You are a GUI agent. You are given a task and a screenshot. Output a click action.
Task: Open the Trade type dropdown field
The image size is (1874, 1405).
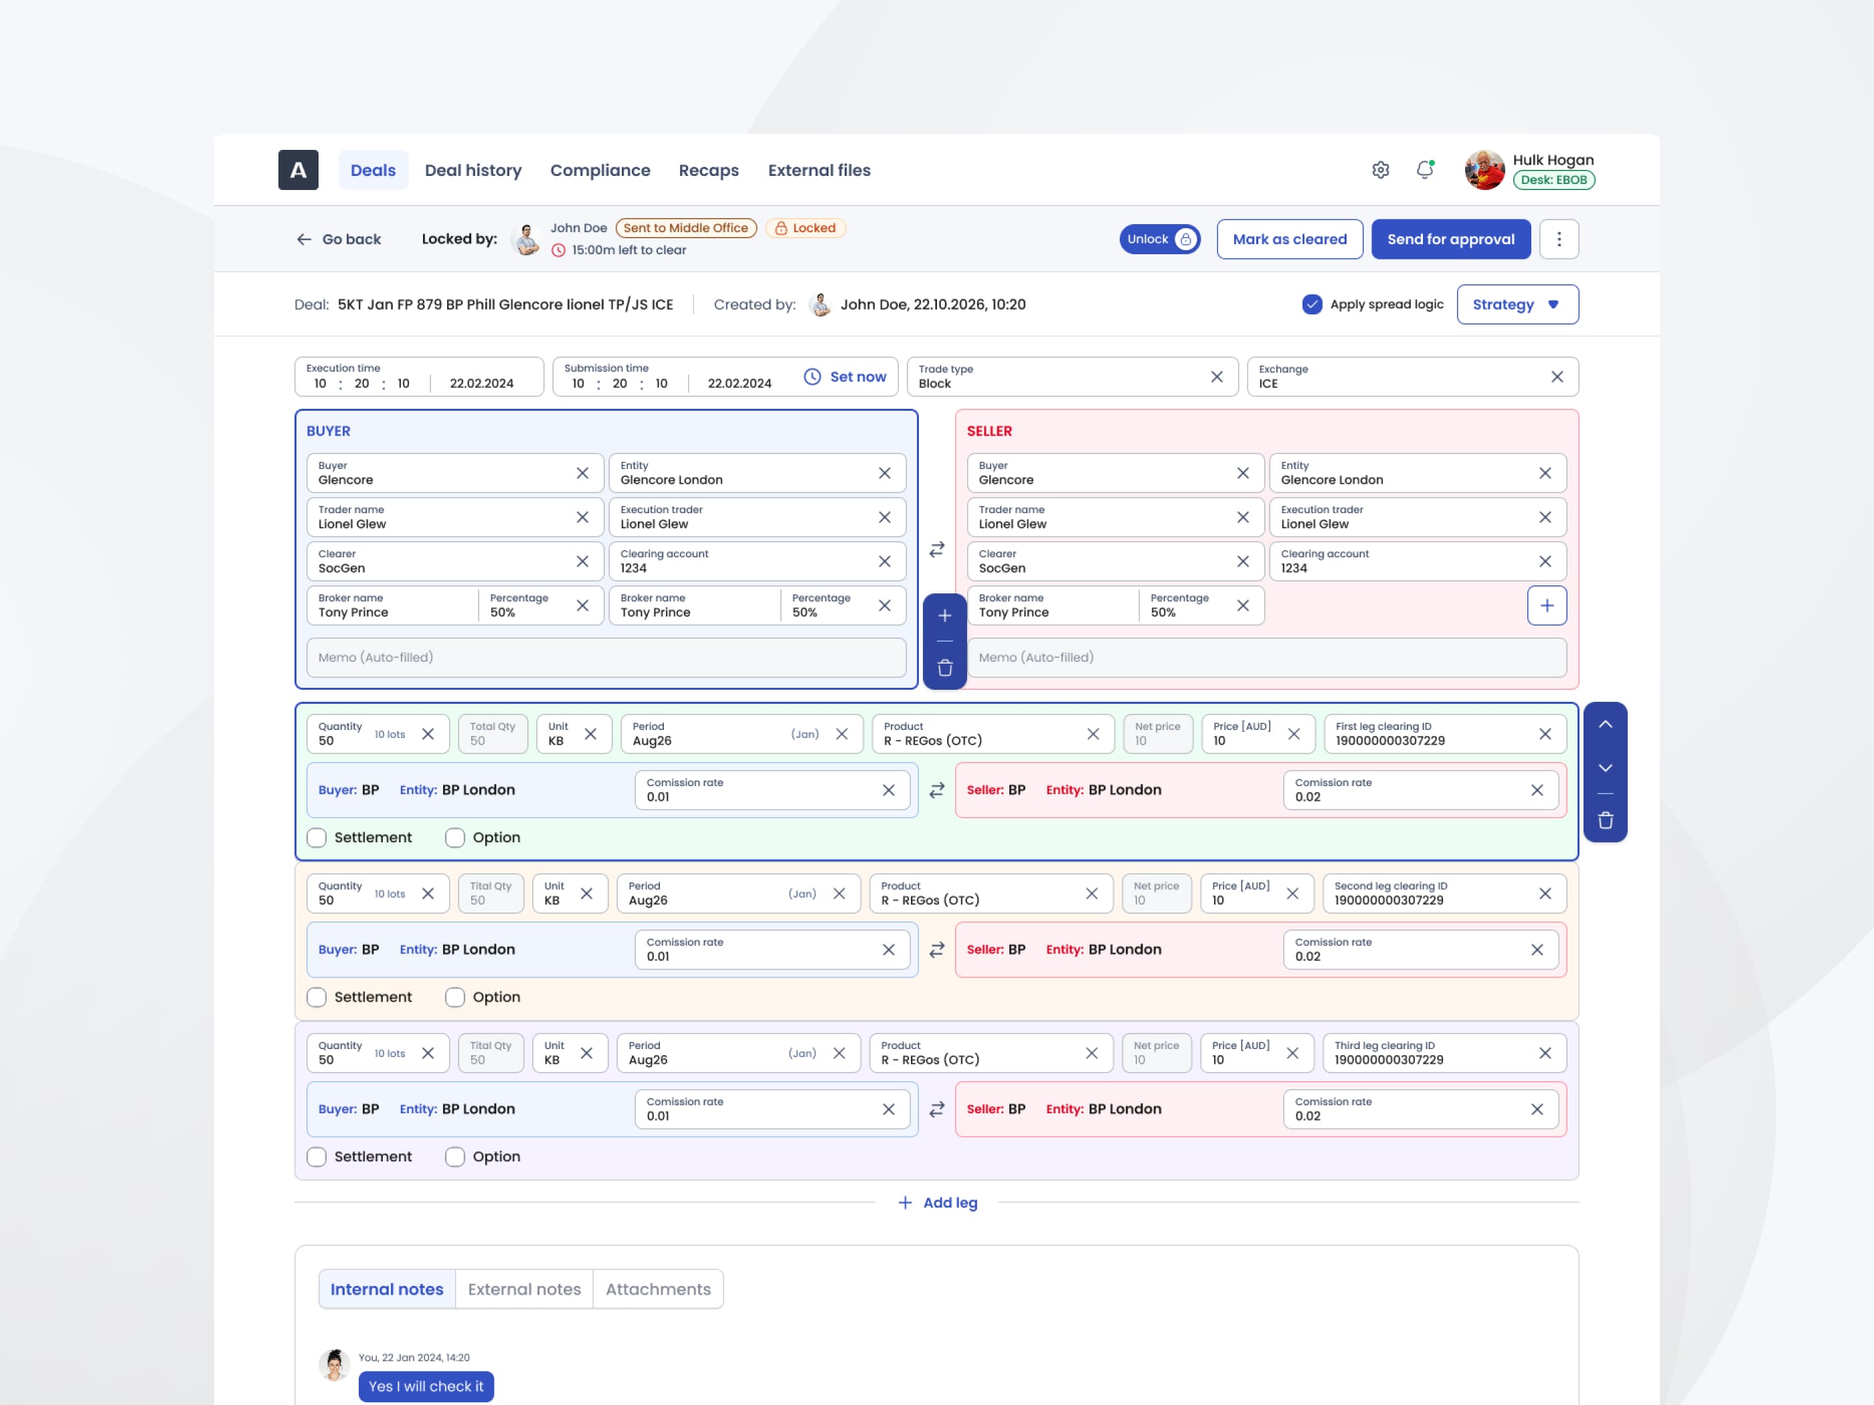point(1073,377)
